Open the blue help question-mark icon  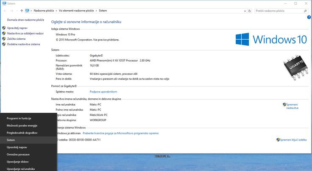coord(309,17)
